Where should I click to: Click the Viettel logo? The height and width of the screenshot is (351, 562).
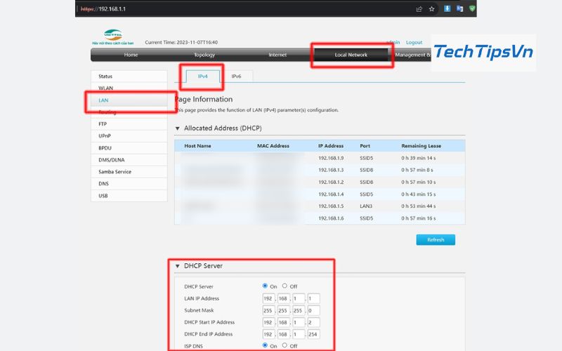point(112,37)
